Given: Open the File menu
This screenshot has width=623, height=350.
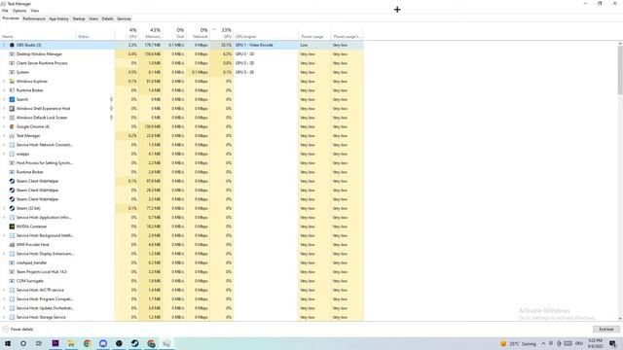Looking at the screenshot, I should (x=5, y=11).
